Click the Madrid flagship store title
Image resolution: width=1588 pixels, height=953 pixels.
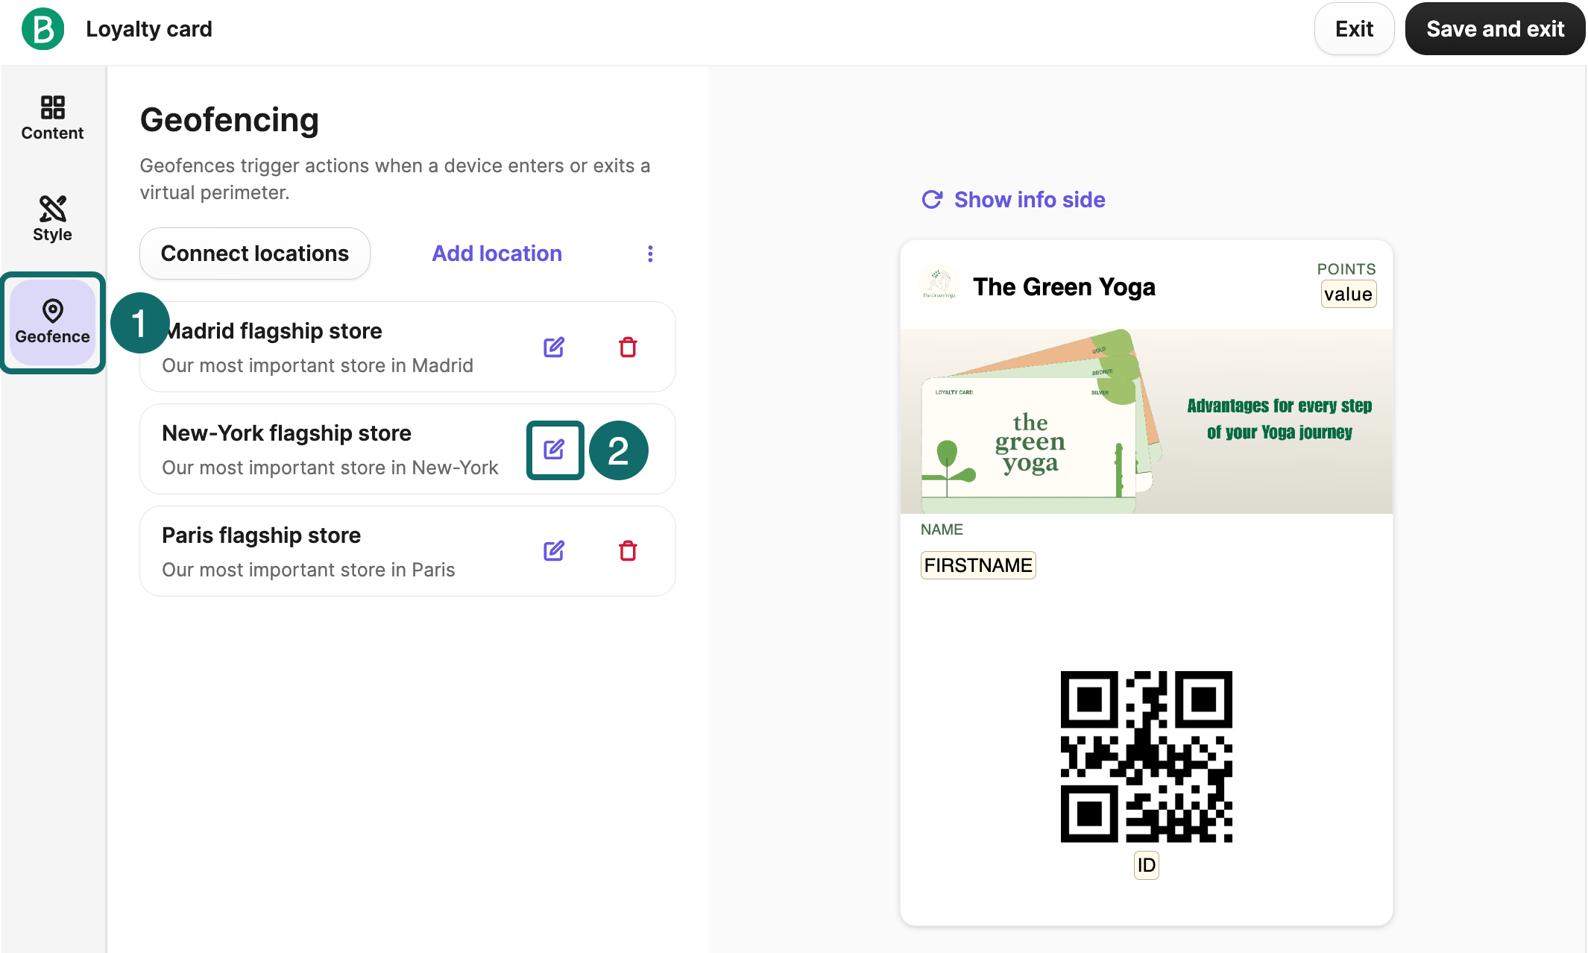click(272, 331)
